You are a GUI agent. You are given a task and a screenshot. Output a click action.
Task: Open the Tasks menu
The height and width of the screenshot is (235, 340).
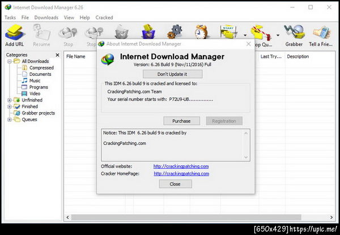(x=10, y=18)
